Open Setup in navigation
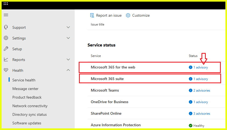Screen dimensions: 227x130 coord(17,49)
